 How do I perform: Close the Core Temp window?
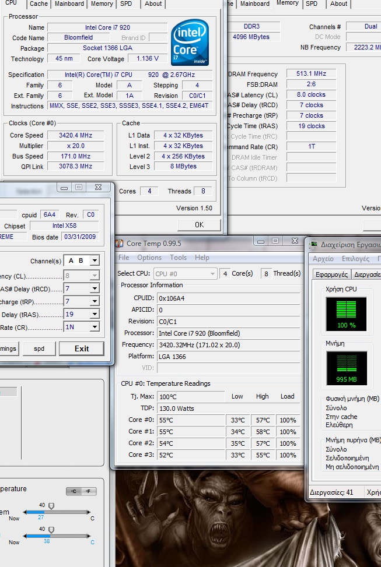[295, 241]
